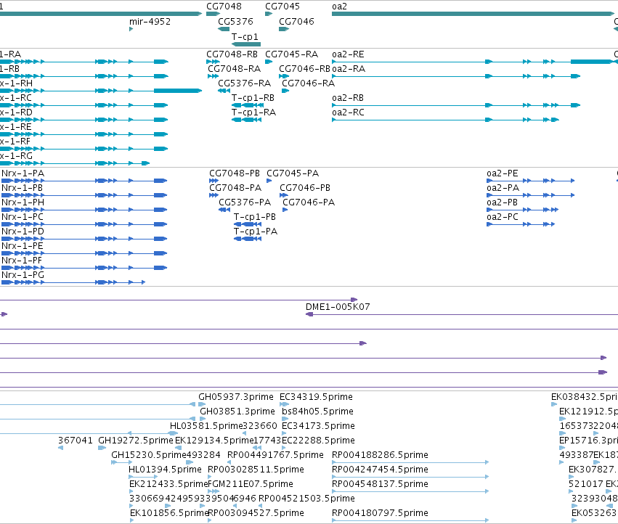Click the EC34319.5prime EST label
Screen dimensions: 618x524
[316, 397]
